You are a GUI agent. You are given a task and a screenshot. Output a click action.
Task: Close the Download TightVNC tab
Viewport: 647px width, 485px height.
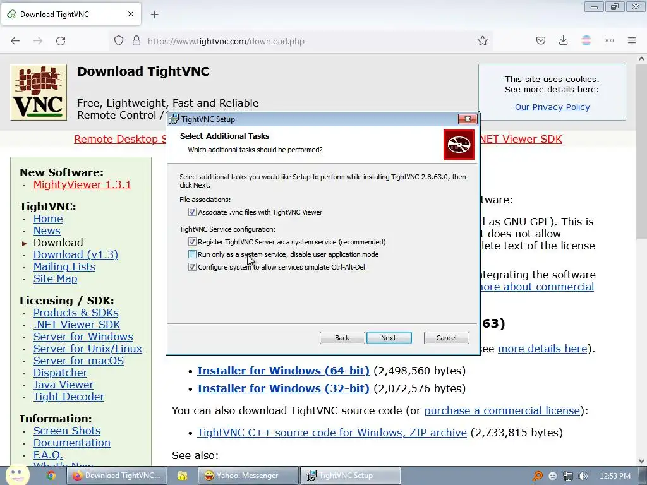[131, 14]
